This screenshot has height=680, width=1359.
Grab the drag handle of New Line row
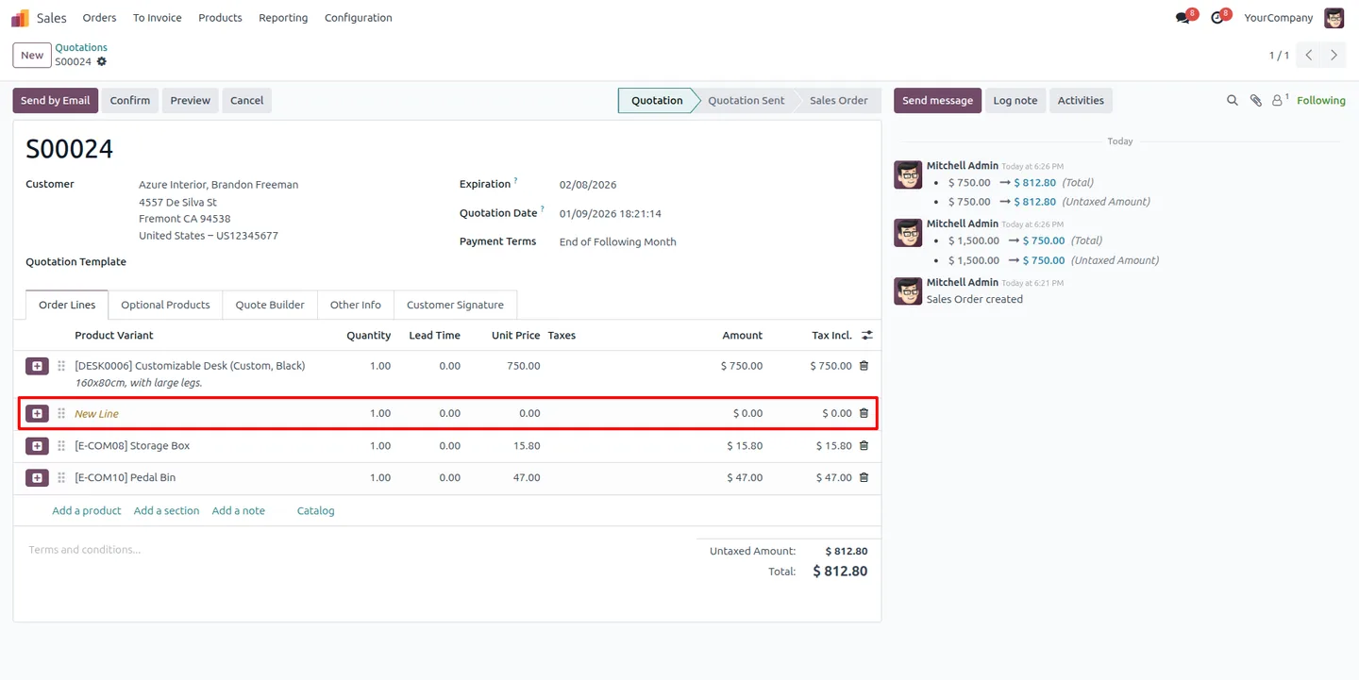click(x=61, y=413)
